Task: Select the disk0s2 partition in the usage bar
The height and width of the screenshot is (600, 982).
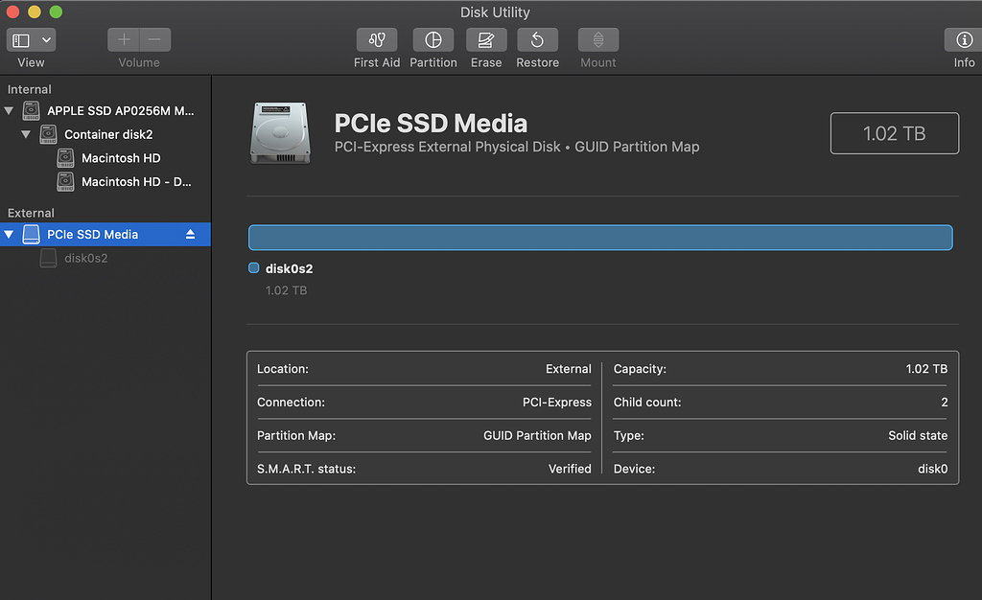Action: (x=600, y=237)
